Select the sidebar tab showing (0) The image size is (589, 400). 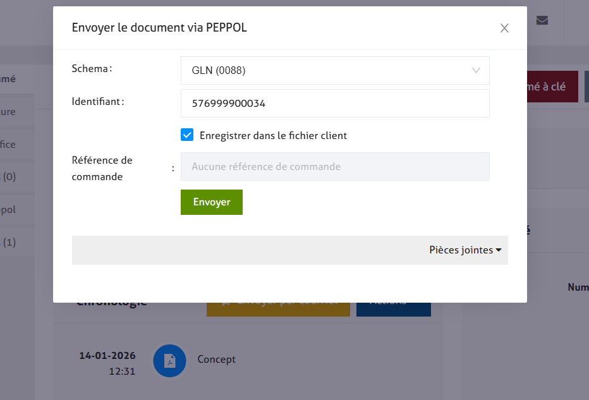click(x=9, y=177)
